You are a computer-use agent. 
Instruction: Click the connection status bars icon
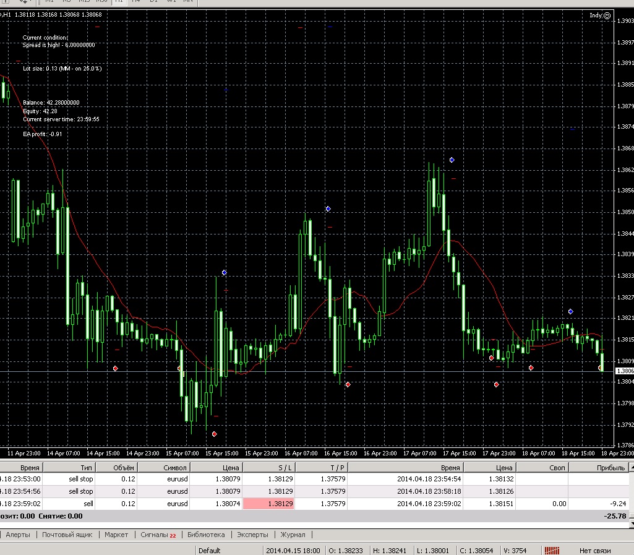tap(552, 551)
